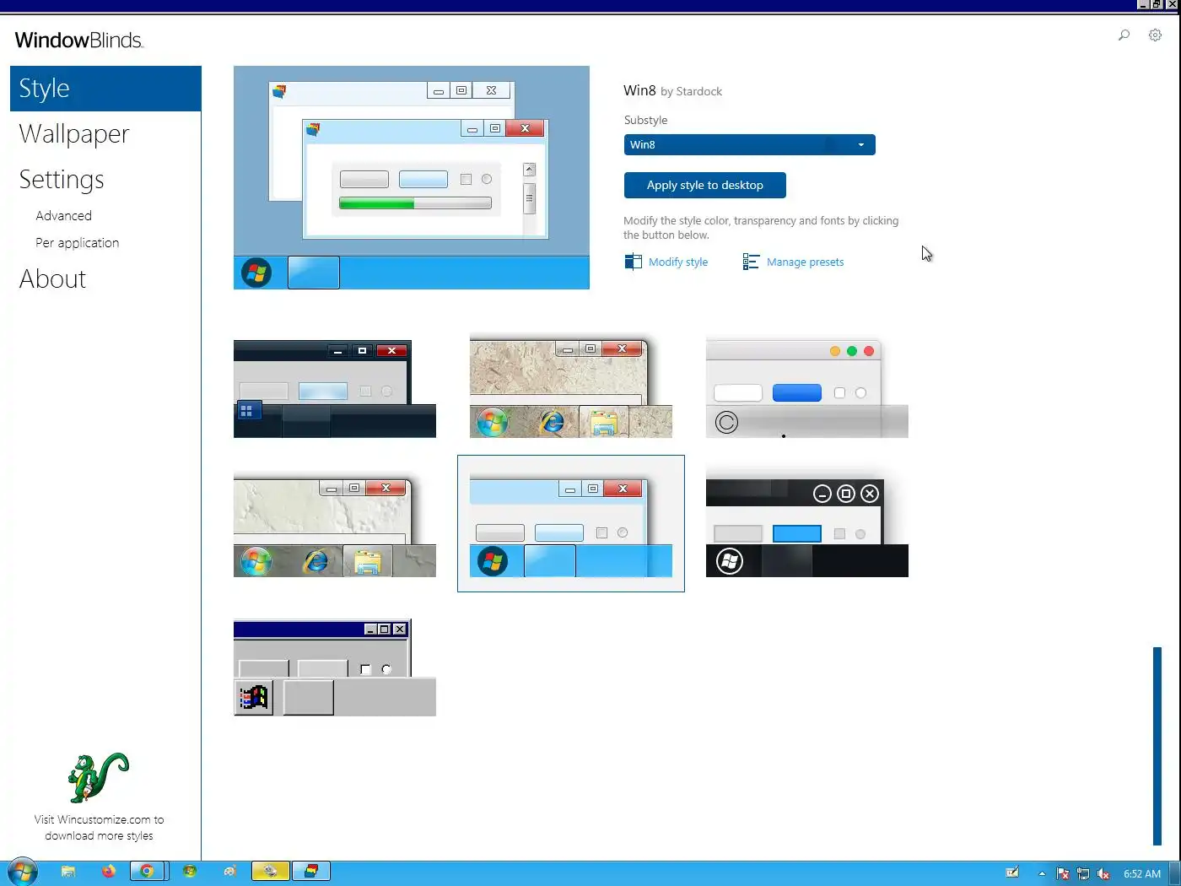Open the Settings section
1181x886 pixels.
pos(62,180)
